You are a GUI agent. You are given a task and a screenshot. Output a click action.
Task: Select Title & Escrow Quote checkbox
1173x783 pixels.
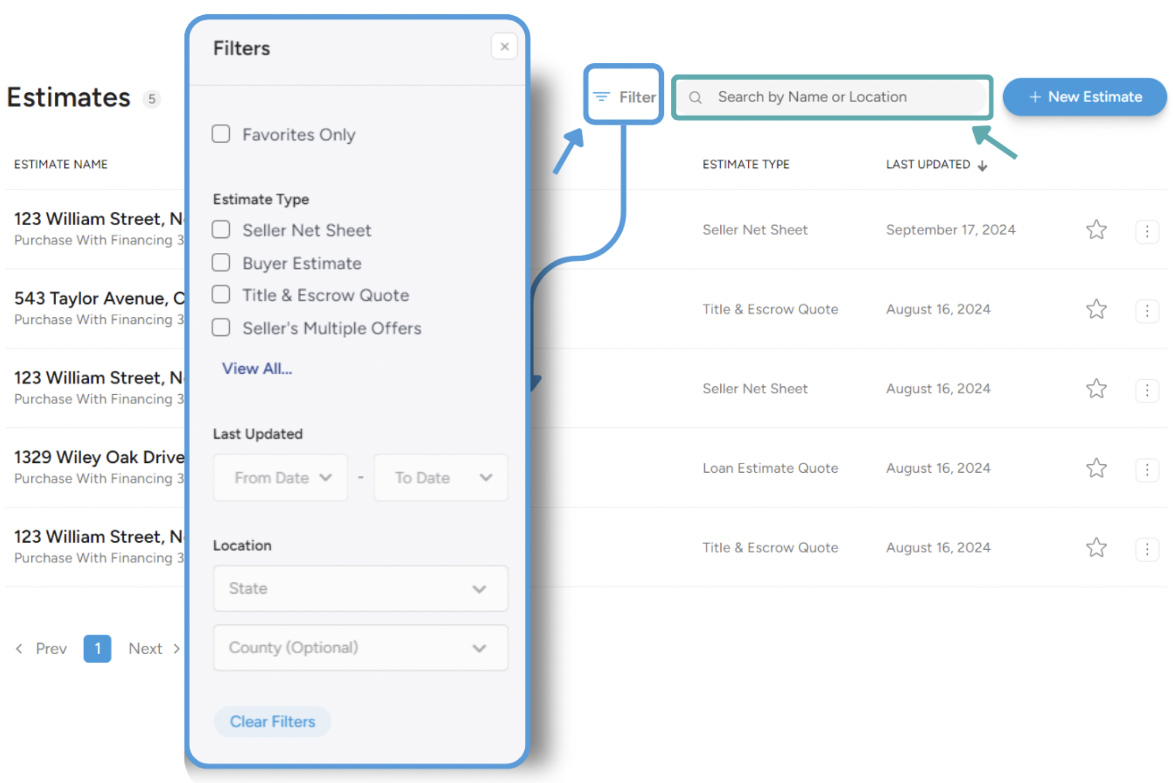(x=221, y=295)
